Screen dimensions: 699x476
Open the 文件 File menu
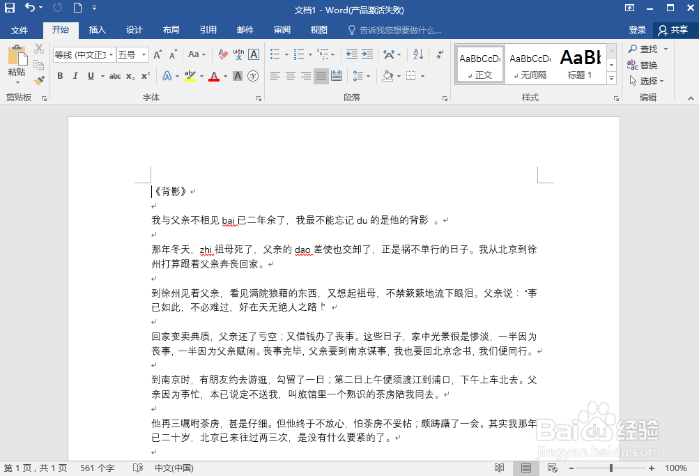(x=20, y=30)
